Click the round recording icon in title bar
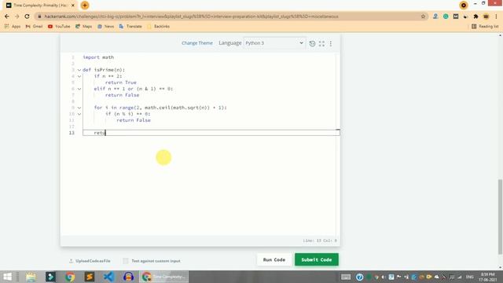Image resolution: width=503 pixels, height=283 pixels. pos(463,6)
